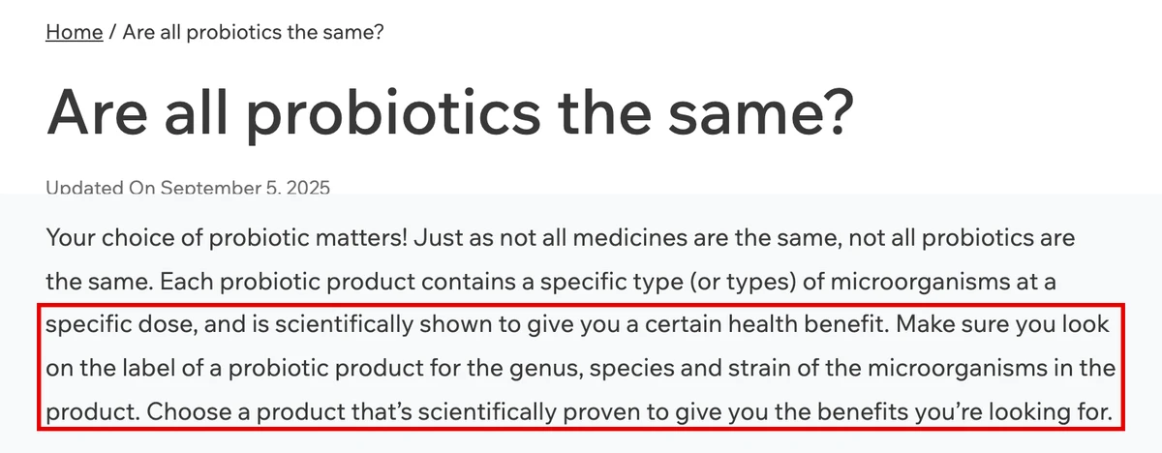Screen dimensions: 1162x453
Task: Click the 'Updated On September 5, 2025' date
Action: click(x=188, y=188)
